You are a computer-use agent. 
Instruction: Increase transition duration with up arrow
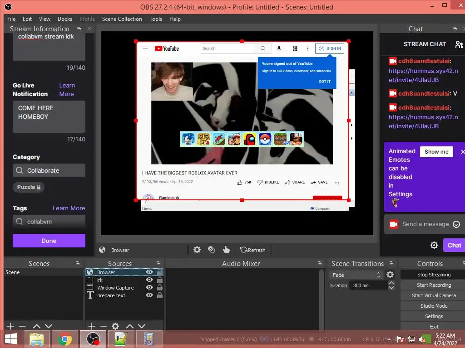point(391,283)
